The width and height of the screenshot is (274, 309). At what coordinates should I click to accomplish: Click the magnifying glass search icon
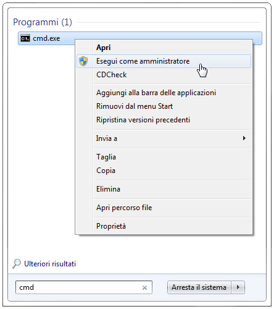[x=17, y=263]
